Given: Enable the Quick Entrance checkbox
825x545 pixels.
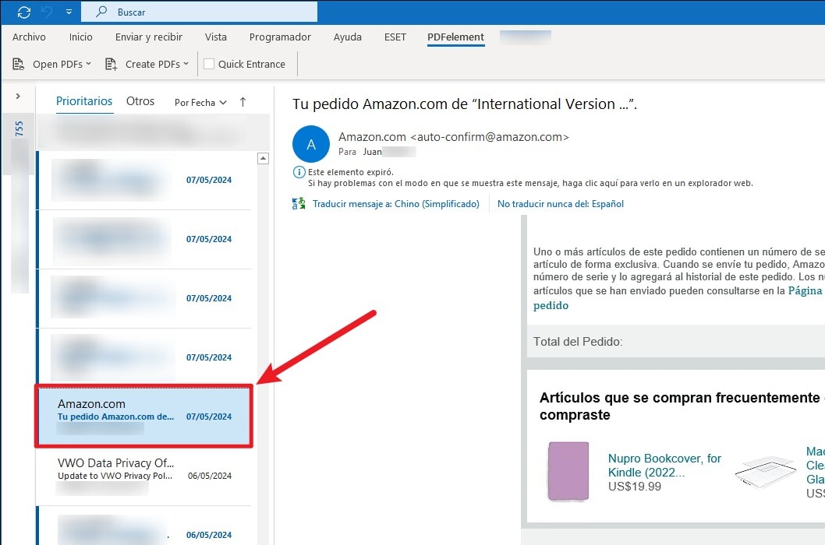Looking at the screenshot, I should 209,64.
